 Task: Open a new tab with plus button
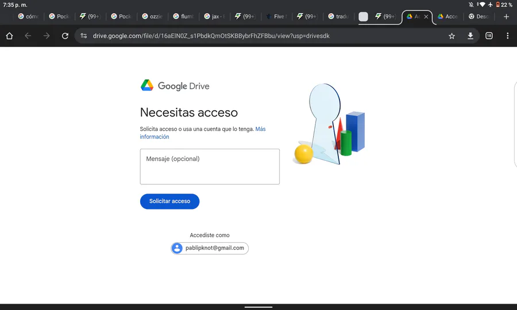tap(507, 17)
